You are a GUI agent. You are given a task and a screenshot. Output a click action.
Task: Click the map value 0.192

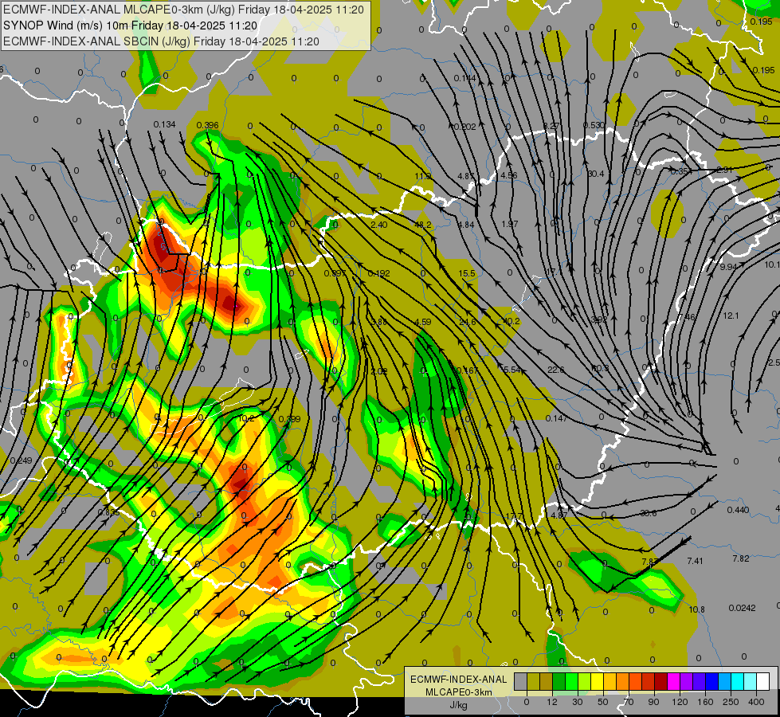[x=378, y=274]
